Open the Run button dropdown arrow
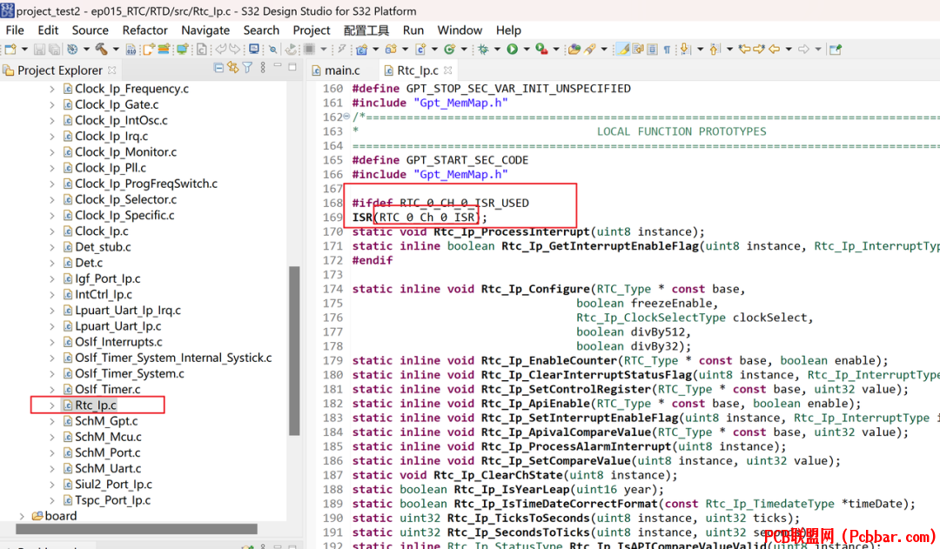This screenshot has width=940, height=549. 527,49
